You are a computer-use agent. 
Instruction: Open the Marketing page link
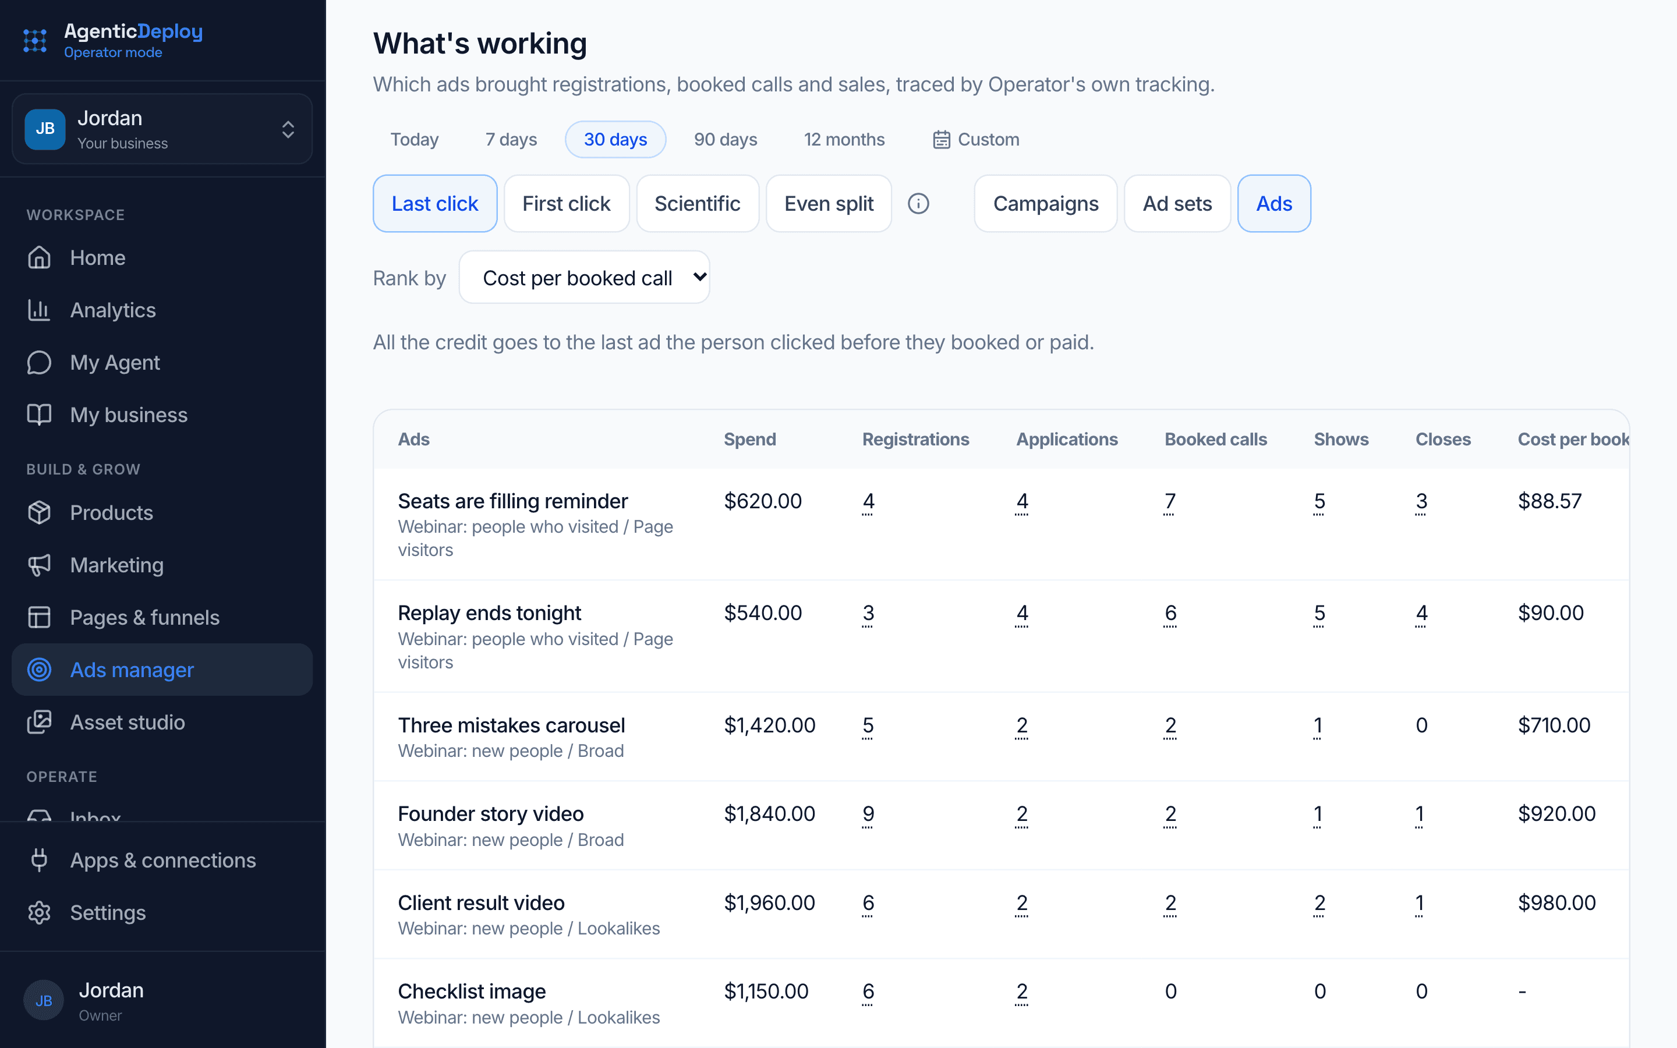(x=162, y=565)
